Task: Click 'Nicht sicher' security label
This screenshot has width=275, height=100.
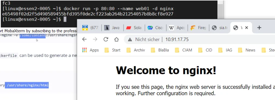Action: [147, 39]
